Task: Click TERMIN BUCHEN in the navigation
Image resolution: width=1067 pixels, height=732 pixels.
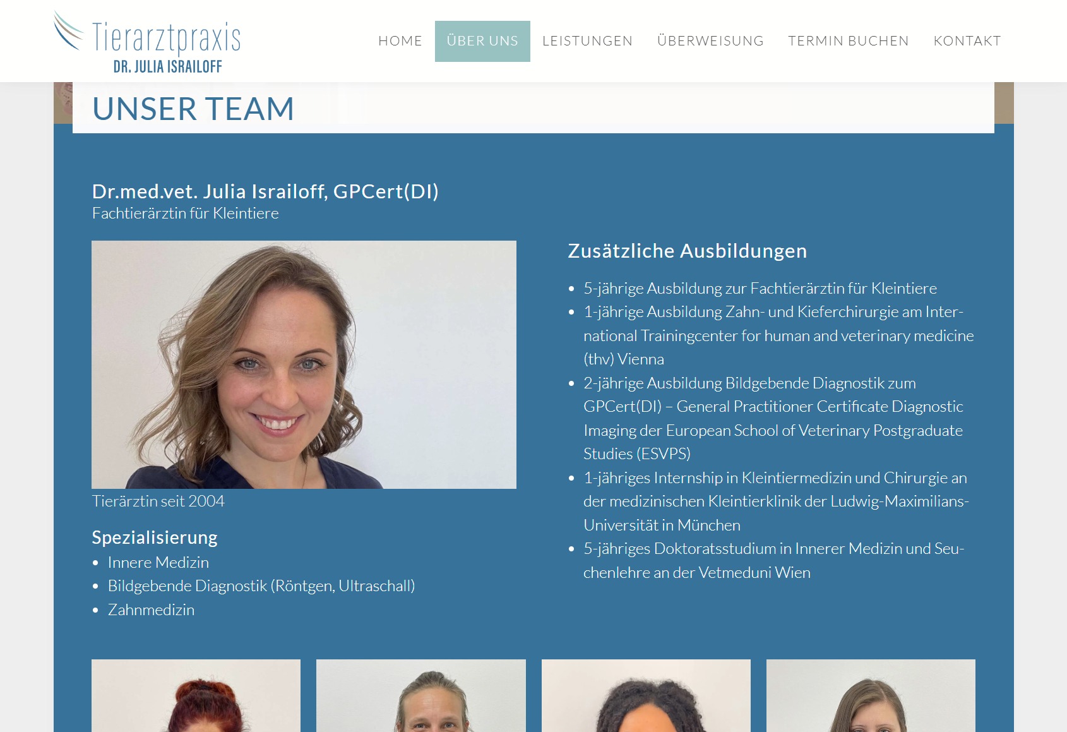Action: pos(849,41)
